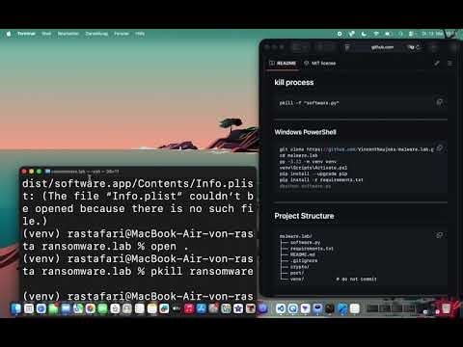Viewport: 463px width, 347px height.
Task: Open the Fenster menu
Action: coord(122,34)
